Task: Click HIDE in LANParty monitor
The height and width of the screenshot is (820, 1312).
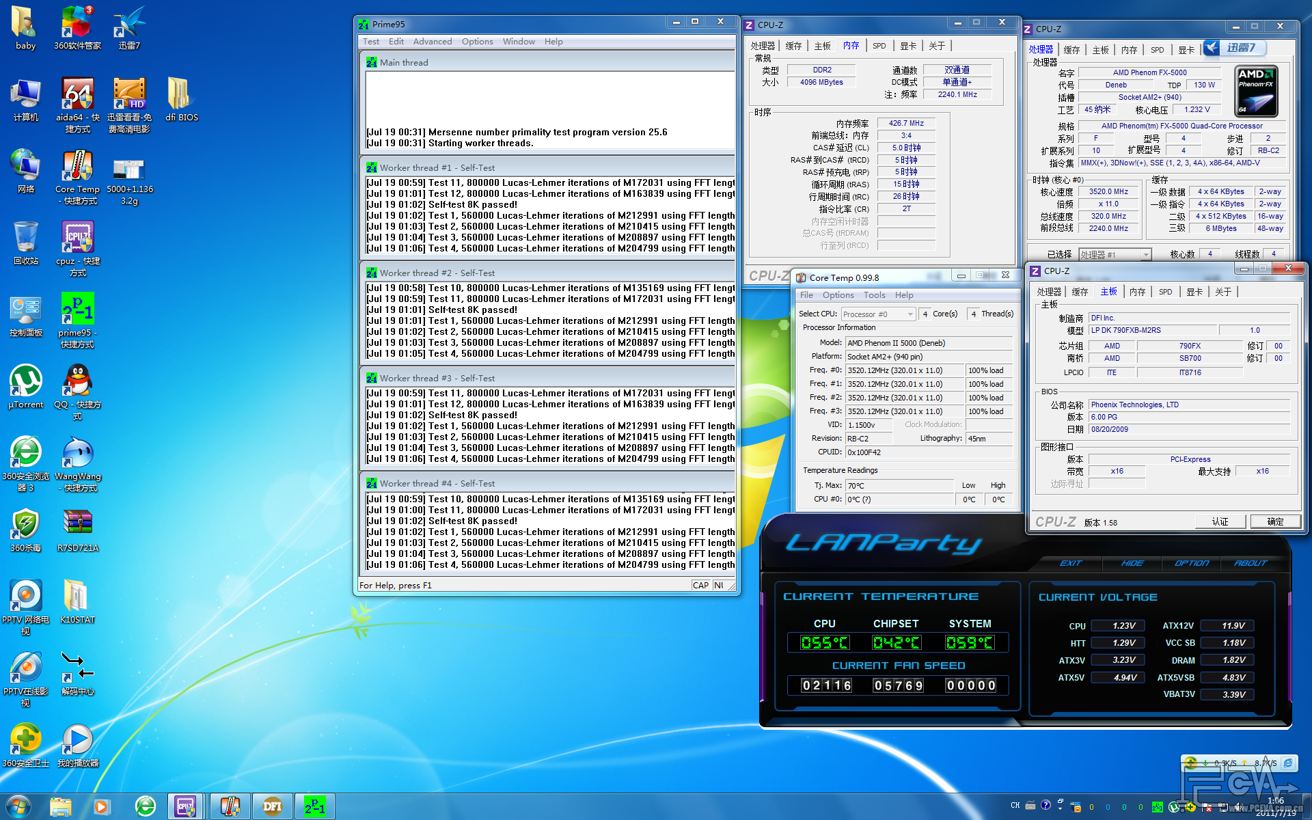Action: pos(1132,563)
